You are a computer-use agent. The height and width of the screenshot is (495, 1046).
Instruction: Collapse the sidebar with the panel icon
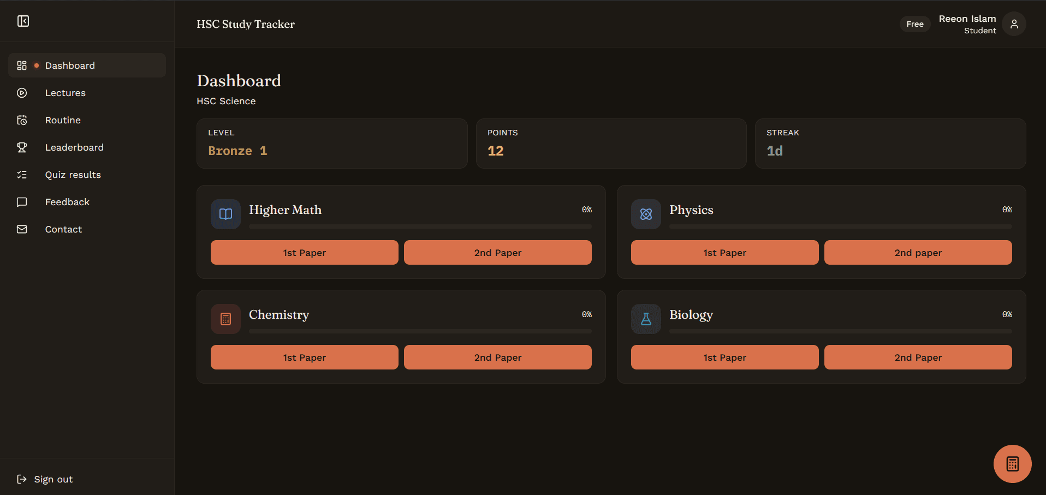(23, 21)
